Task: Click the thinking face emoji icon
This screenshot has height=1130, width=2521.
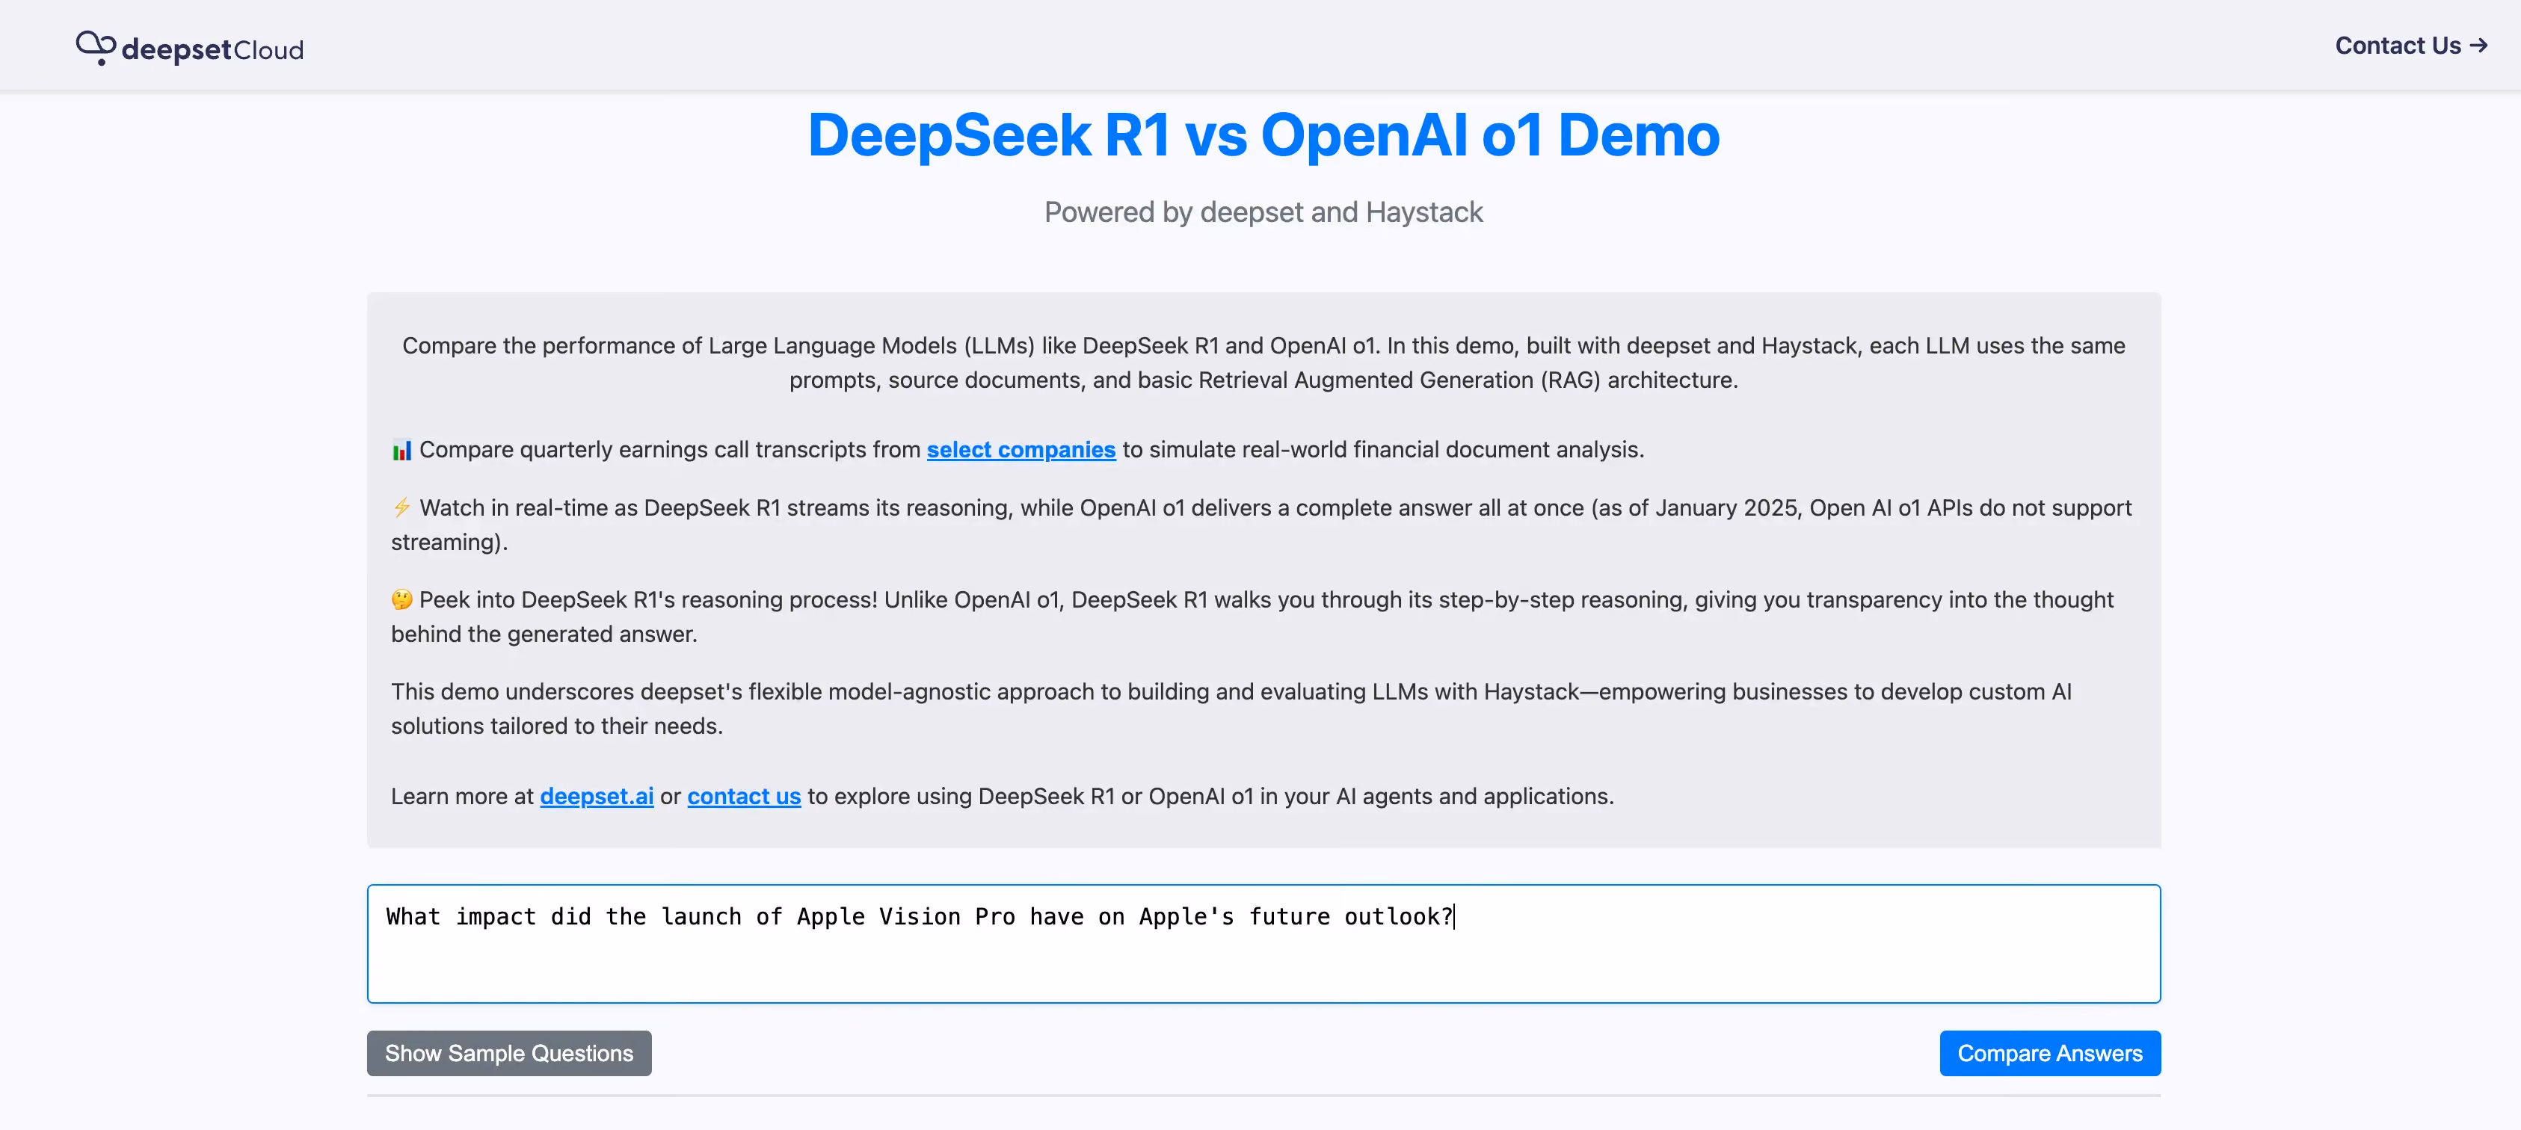Action: click(401, 599)
